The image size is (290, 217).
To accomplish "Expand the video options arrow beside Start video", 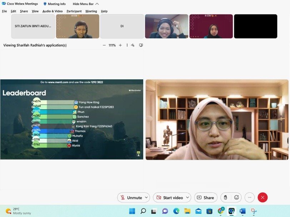I will tap(187, 198).
